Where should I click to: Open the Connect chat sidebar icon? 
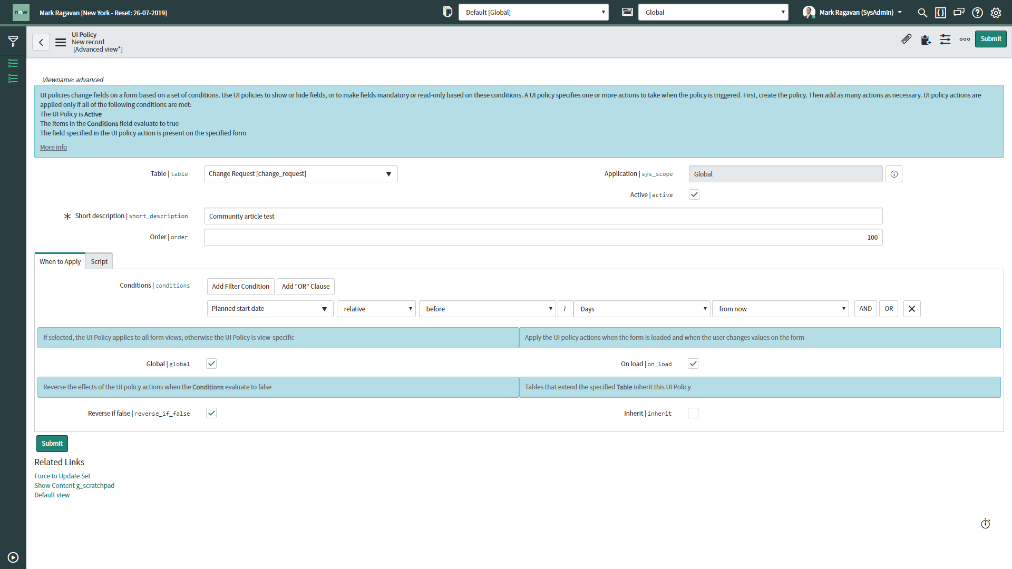[959, 12]
